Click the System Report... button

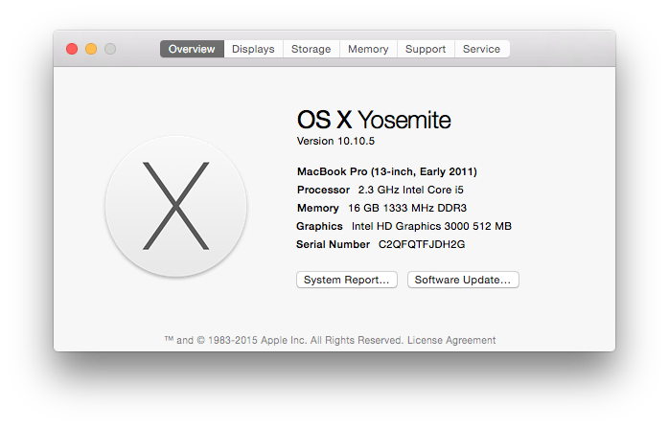(x=347, y=280)
